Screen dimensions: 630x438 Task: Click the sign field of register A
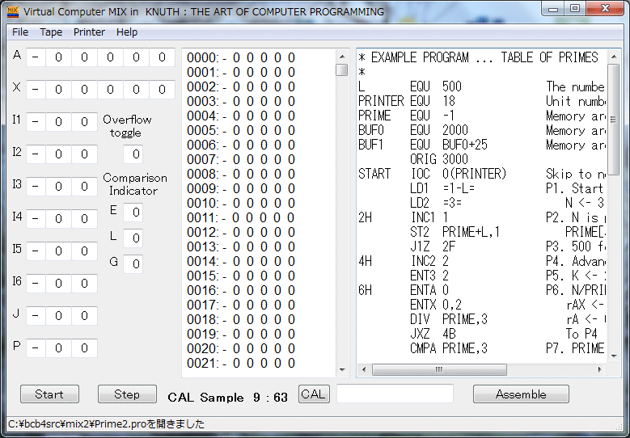(x=36, y=57)
